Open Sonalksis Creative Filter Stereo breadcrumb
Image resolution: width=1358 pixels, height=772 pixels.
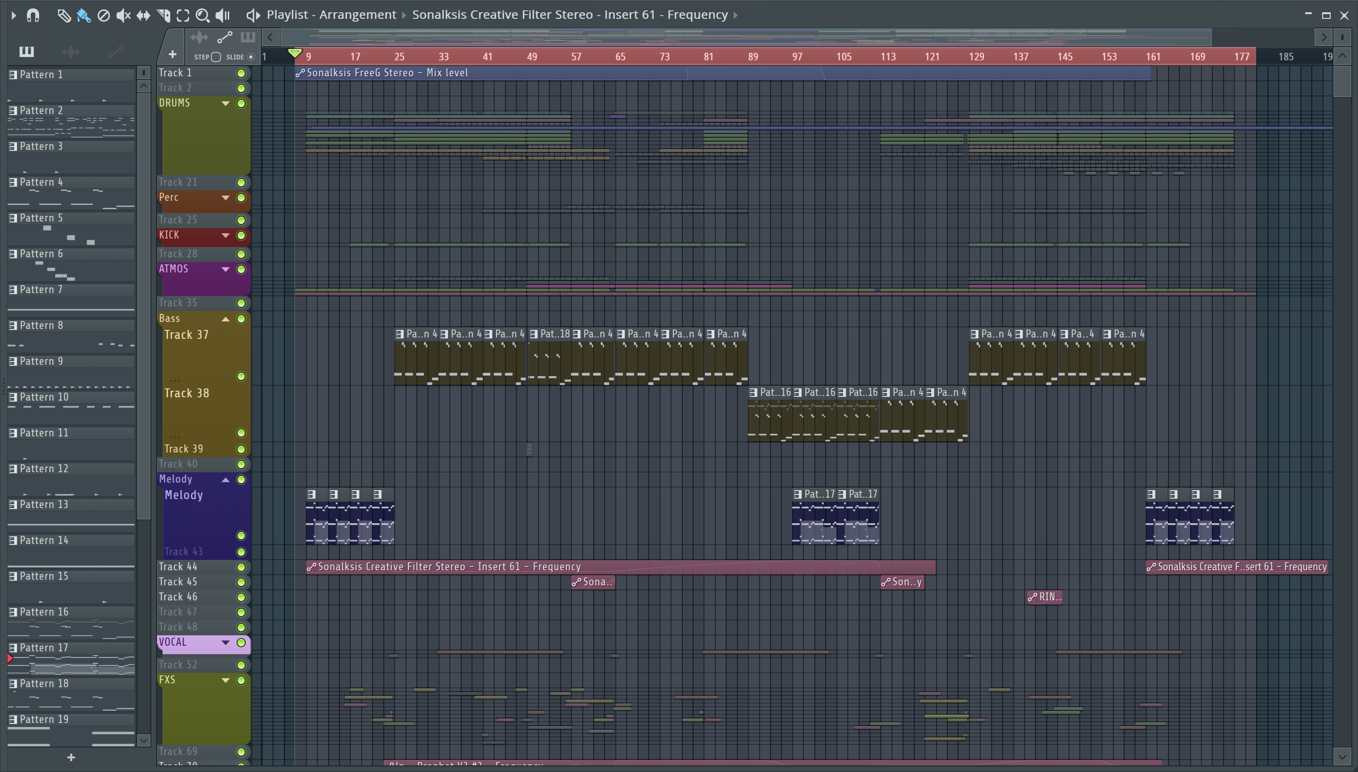pyautogui.click(x=570, y=15)
